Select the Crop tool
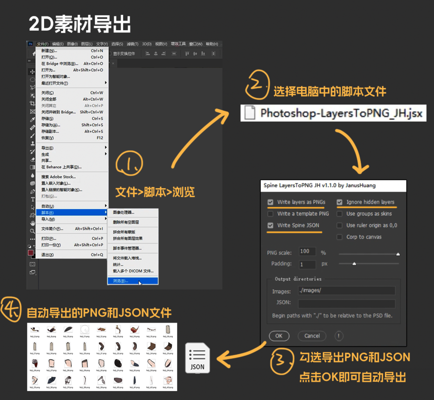The width and height of the screenshot is (434, 400). pos(32,103)
